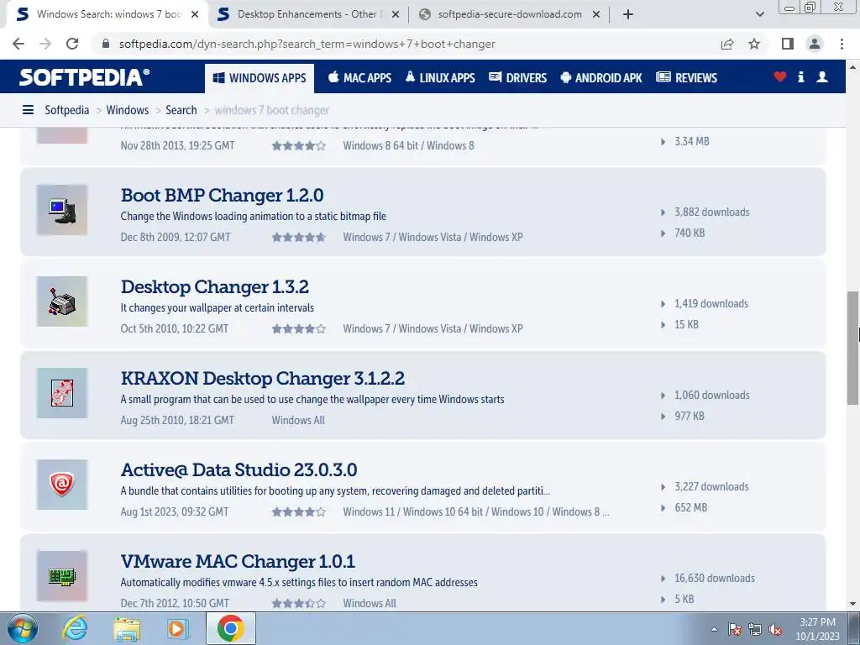Viewport: 860px width, 645px height.
Task: Click the 3,882 downloads text
Action: [712, 212]
